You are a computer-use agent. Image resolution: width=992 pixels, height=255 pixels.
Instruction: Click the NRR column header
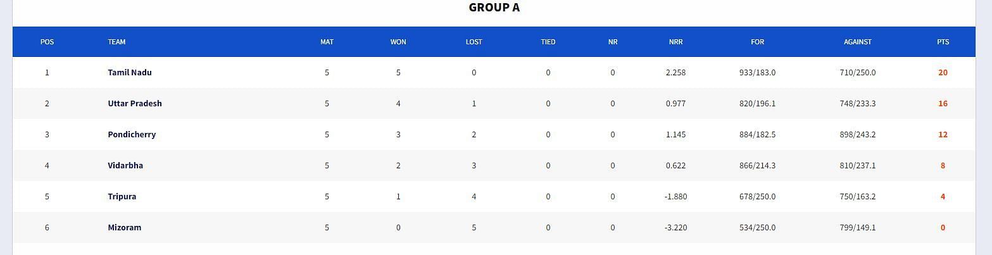point(675,42)
